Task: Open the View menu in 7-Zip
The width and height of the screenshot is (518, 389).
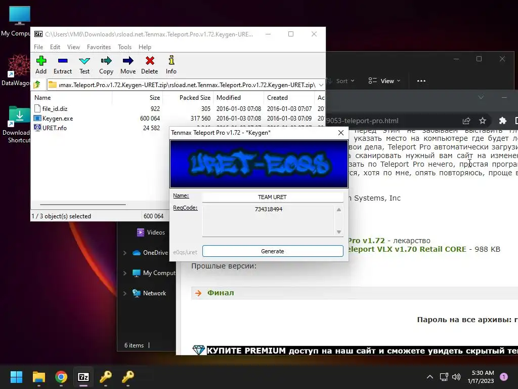Action: (x=73, y=47)
